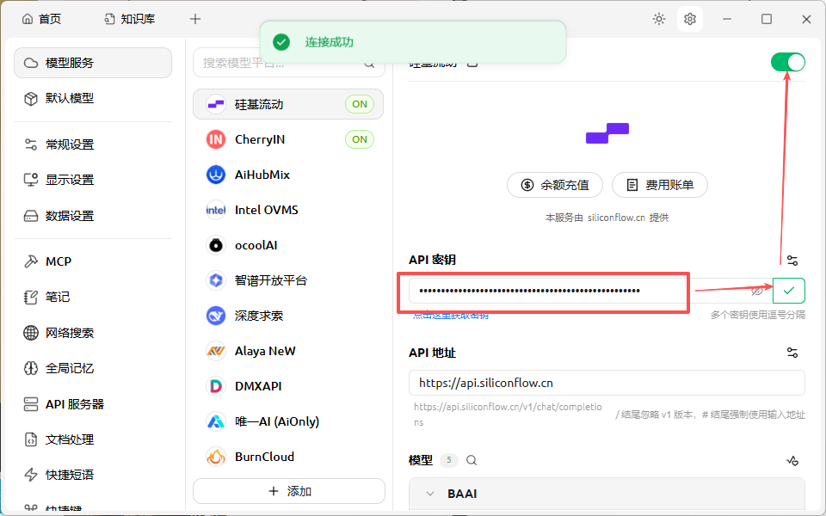This screenshot has width=826, height=516.
Task: Toggle API key visibility eye icon
Action: click(x=757, y=291)
